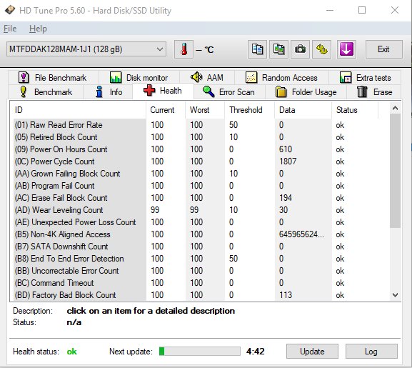Switch to the Error Scan tab
Viewport: 412px width, 368px height.
(x=229, y=92)
